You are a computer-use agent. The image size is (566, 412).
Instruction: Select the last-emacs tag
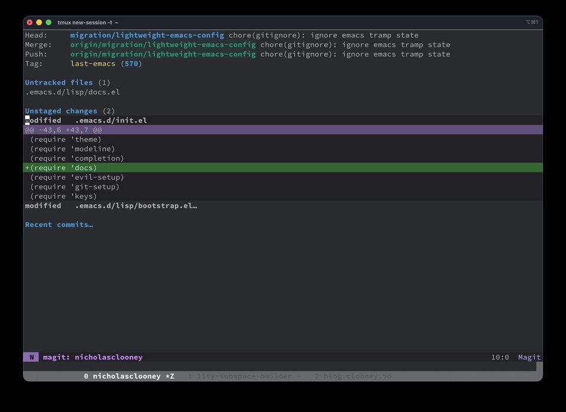[93, 64]
